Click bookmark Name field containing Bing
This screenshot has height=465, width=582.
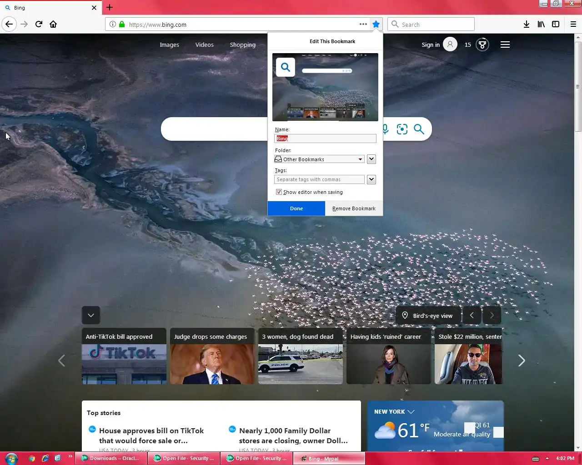[325, 139]
